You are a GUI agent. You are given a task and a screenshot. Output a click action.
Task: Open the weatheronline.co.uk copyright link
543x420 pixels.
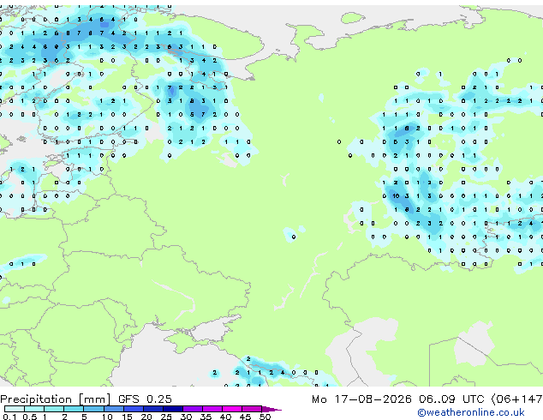click(470, 412)
